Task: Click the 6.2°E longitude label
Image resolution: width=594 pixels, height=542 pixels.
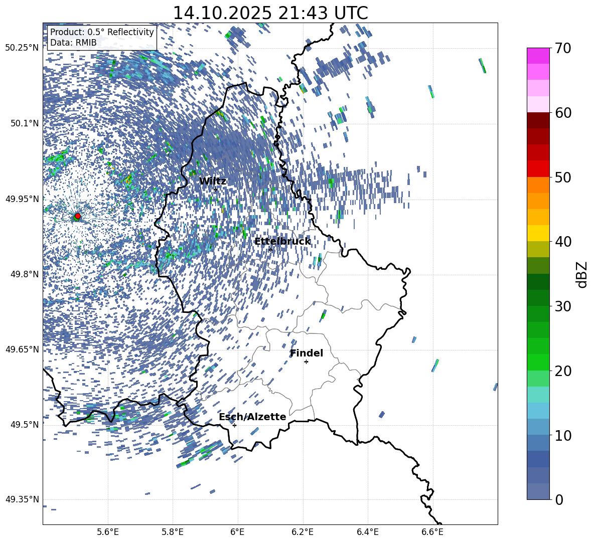Action: 303,532
